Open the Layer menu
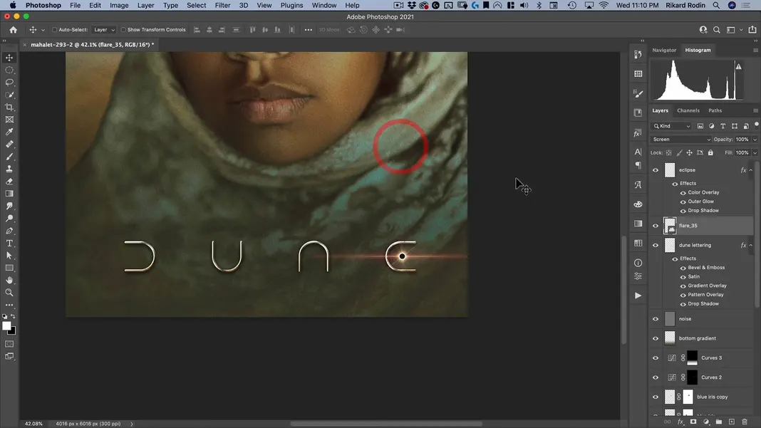The image size is (761, 428). 145,5
